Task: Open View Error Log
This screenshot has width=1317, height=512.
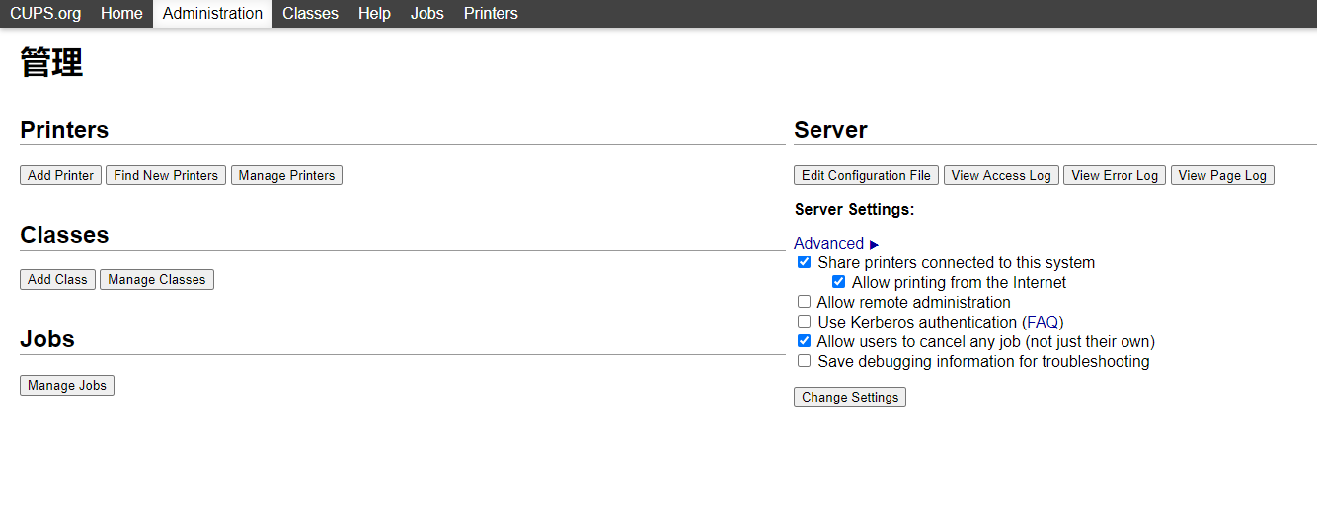Action: tap(1115, 175)
